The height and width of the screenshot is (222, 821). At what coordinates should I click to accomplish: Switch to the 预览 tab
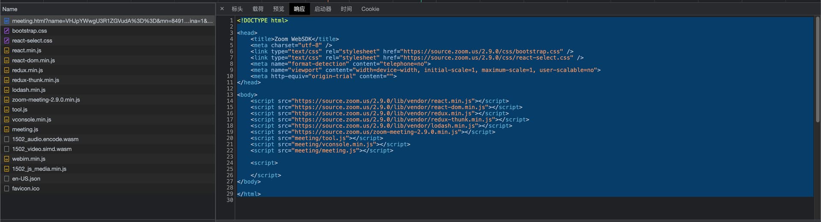pyautogui.click(x=278, y=9)
